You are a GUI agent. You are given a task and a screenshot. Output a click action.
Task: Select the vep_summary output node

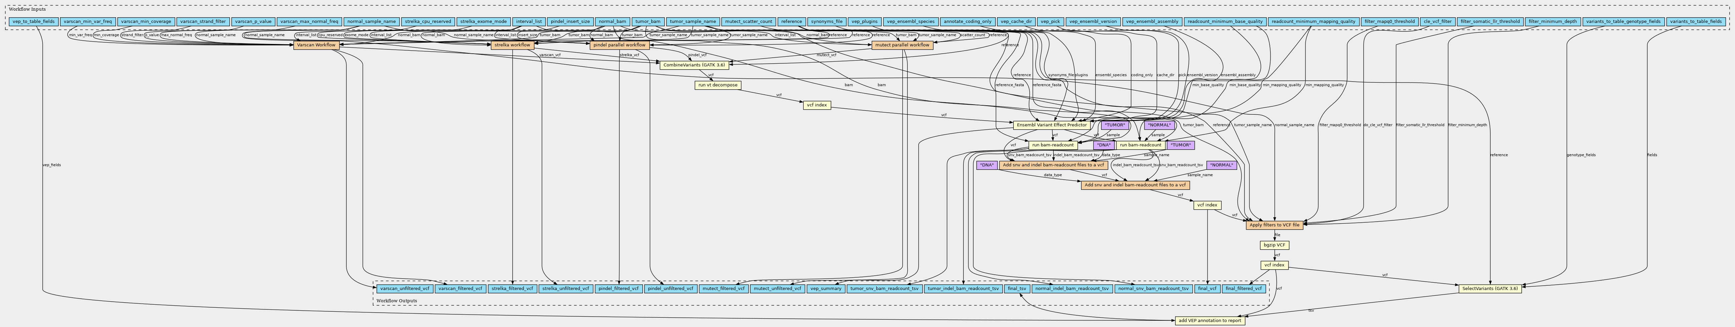click(x=825, y=289)
